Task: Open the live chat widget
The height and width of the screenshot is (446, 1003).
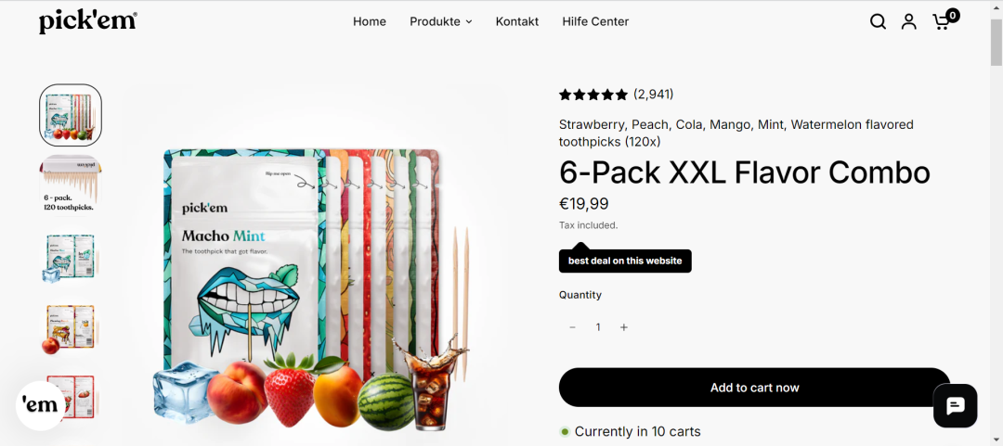Action: tap(955, 405)
